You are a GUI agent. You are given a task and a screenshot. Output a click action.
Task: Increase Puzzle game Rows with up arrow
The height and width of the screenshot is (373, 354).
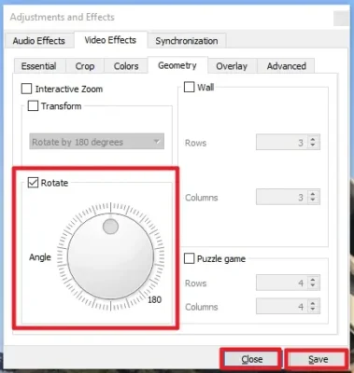tap(313, 279)
